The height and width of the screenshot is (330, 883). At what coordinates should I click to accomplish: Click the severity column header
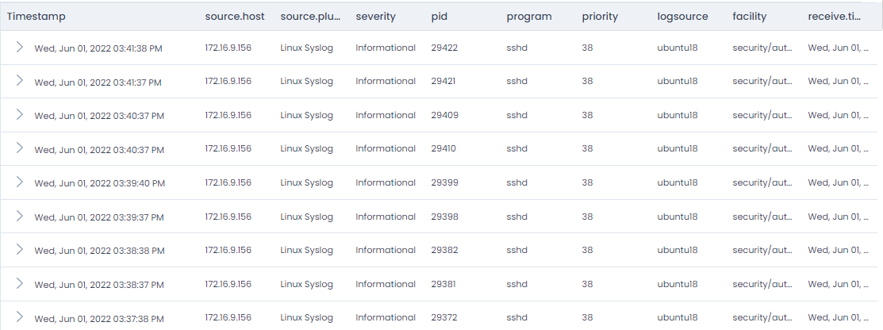(x=375, y=17)
